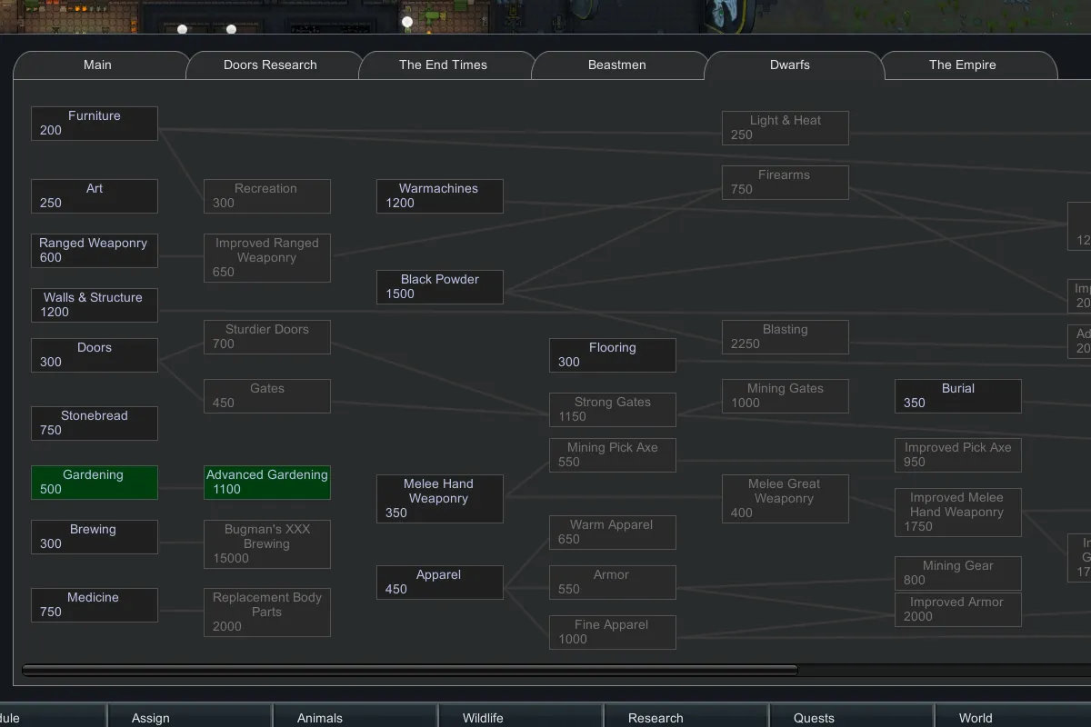Select Melee Hand Weaponry research
Screen dimensions: 1091x727
pyautogui.click(x=440, y=499)
